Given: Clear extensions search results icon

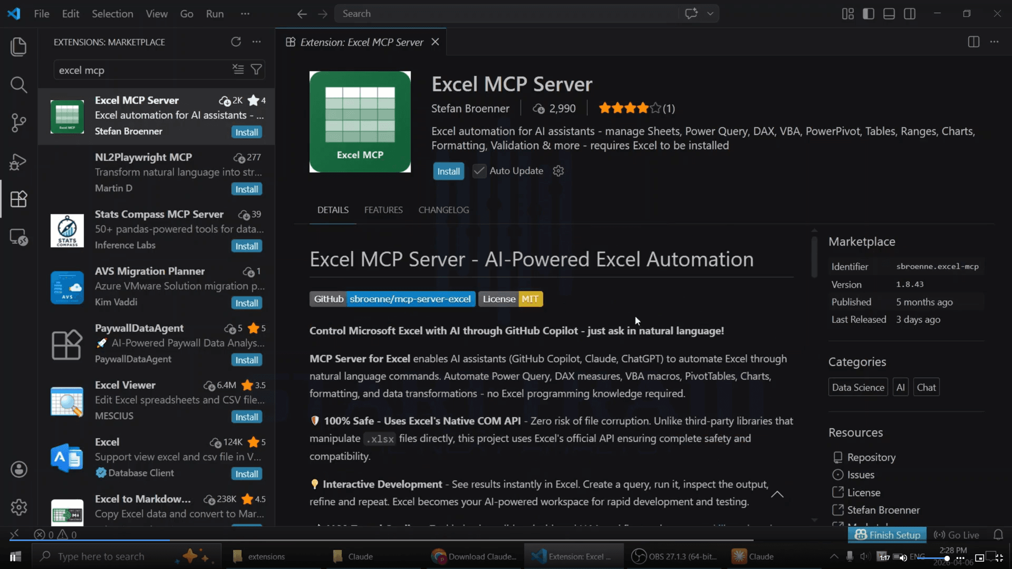Looking at the screenshot, I should (238, 69).
